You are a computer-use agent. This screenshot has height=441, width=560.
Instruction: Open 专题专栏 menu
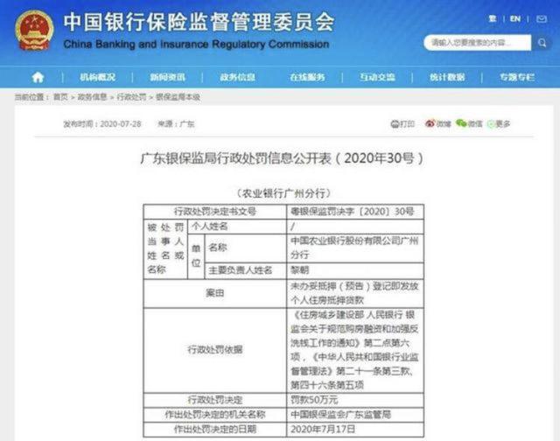(517, 77)
